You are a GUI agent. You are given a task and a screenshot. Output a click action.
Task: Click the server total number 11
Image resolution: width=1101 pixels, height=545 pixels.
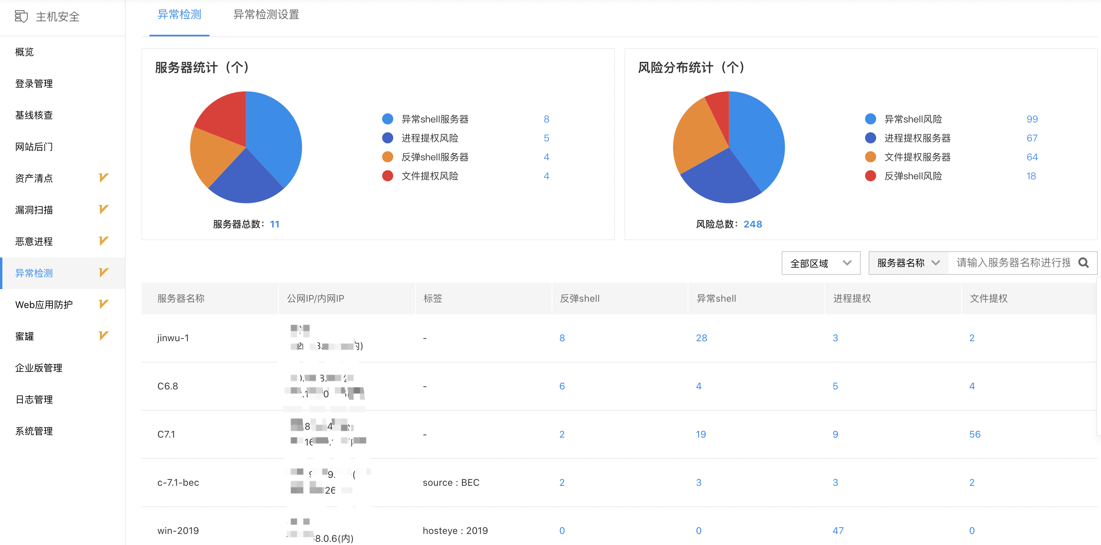(274, 224)
